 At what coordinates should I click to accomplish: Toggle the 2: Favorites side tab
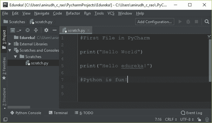tap(4, 68)
